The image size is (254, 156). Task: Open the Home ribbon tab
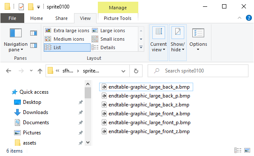(37, 18)
